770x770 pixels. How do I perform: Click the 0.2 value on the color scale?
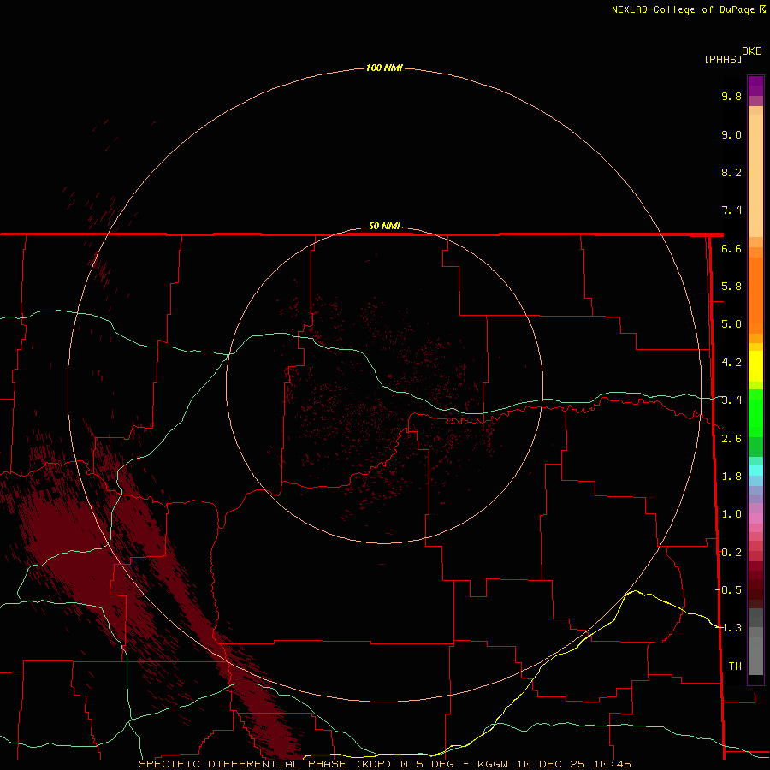click(x=731, y=553)
